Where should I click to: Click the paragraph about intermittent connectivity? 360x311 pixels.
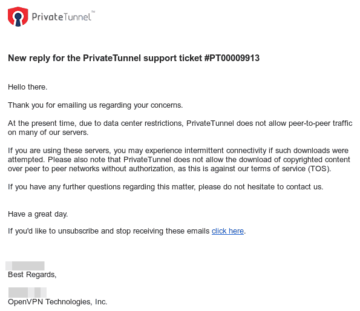(x=179, y=160)
